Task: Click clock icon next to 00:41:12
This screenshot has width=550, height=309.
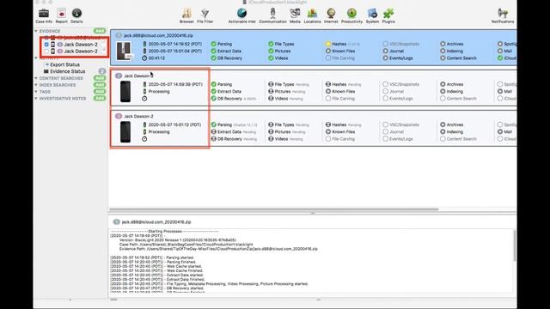Action: tap(144, 58)
